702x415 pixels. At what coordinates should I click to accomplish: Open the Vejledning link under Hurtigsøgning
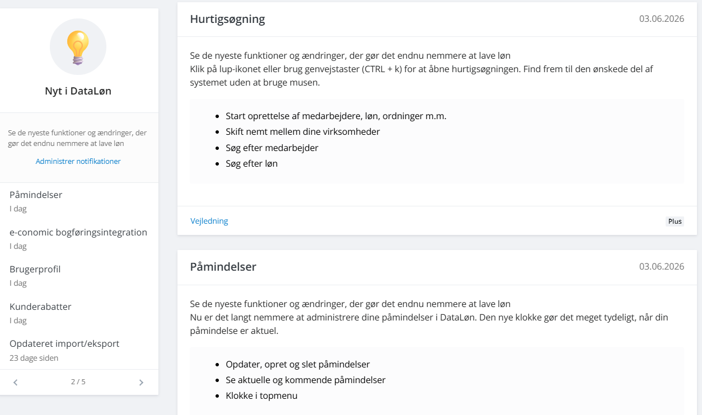(209, 221)
